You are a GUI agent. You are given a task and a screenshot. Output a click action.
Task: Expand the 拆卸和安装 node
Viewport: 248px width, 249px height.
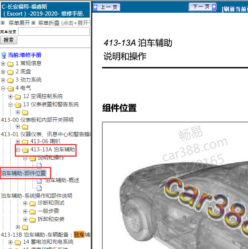tap(25, 219)
